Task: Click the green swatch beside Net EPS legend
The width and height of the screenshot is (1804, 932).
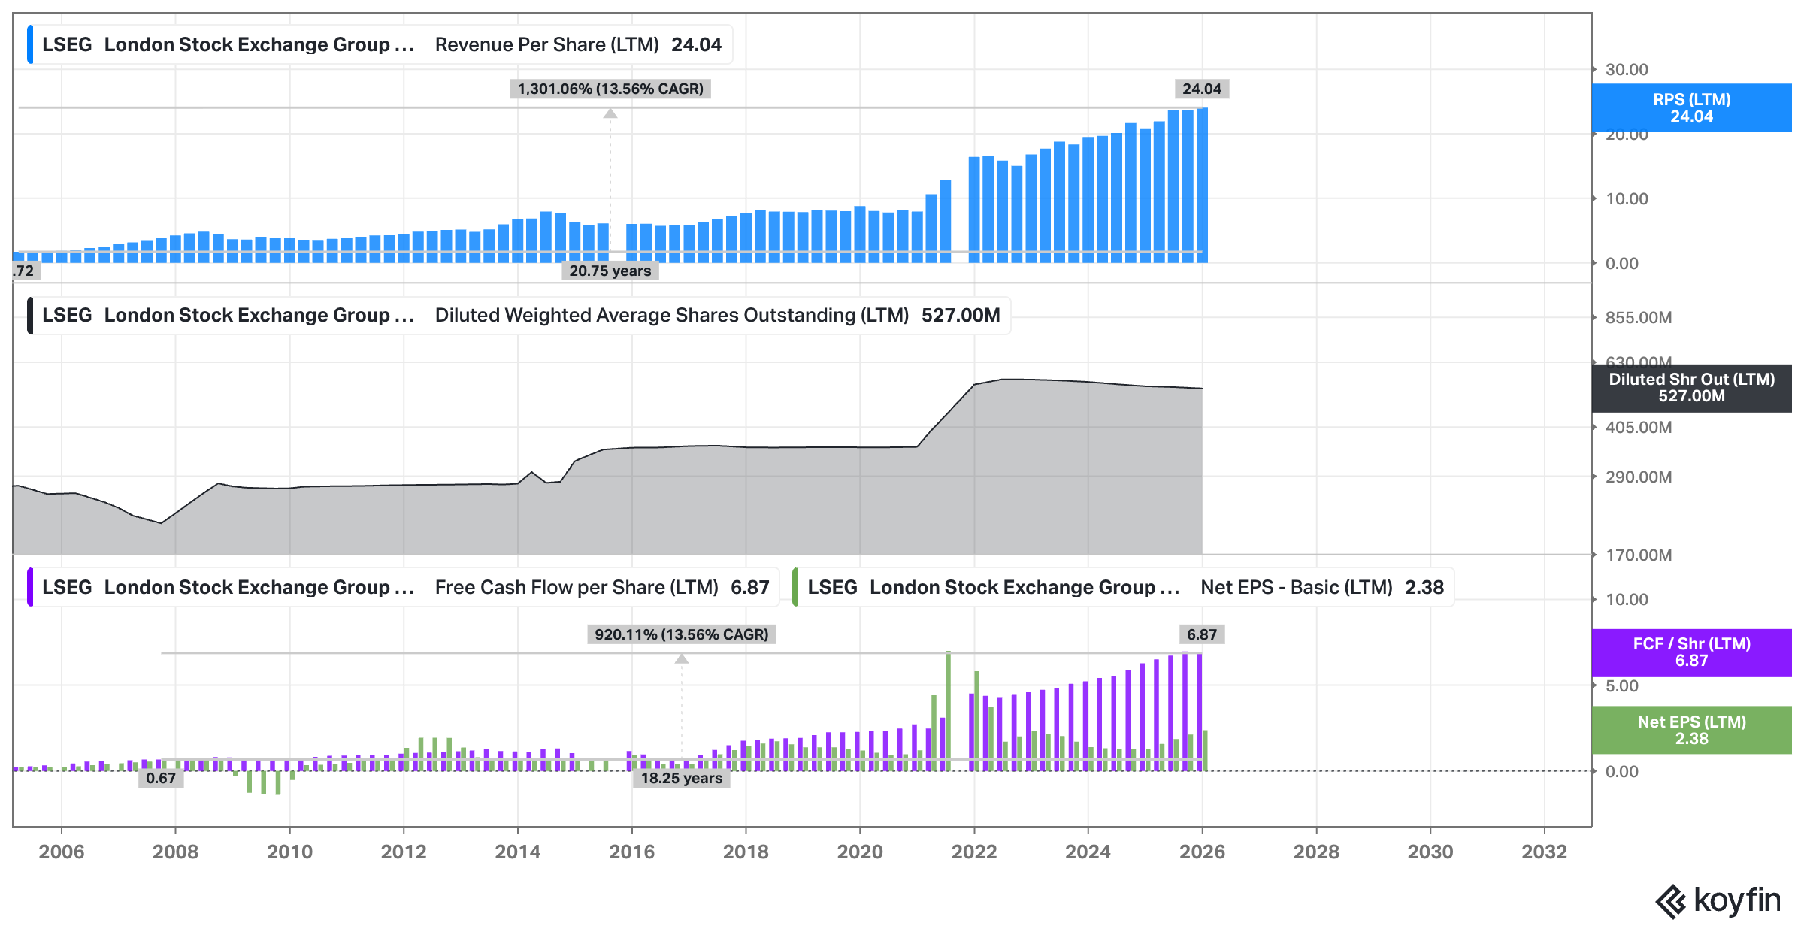Action: pyautogui.click(x=795, y=587)
